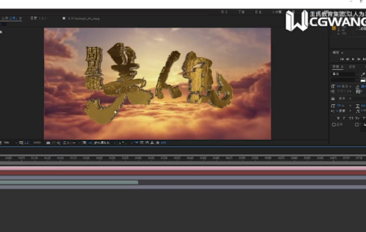Click the tsume icon in character panel
This screenshot has height=232, width=366.
[358, 111]
